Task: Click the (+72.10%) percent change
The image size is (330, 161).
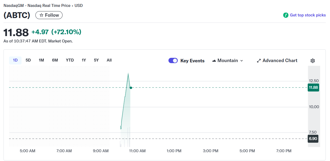Action: tap(66, 32)
